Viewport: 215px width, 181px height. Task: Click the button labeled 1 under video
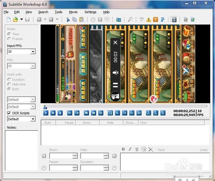148,113
